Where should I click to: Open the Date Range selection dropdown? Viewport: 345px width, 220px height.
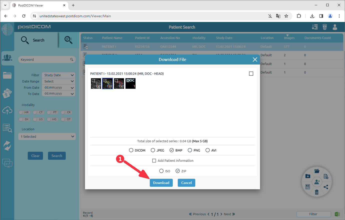[58, 81]
